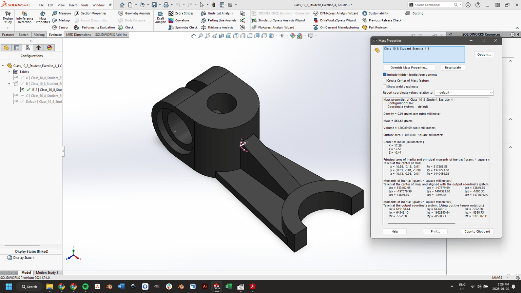Open the Tools menu
Image resolution: width=521 pixels, height=293 pixels.
[x=84, y=5]
